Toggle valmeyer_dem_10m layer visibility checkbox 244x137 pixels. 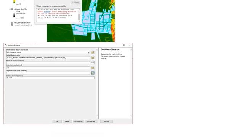coord(12,9)
